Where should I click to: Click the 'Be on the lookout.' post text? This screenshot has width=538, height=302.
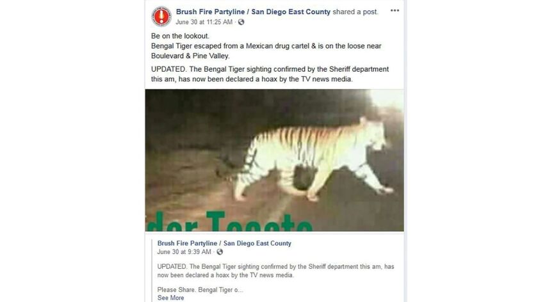tap(180, 36)
